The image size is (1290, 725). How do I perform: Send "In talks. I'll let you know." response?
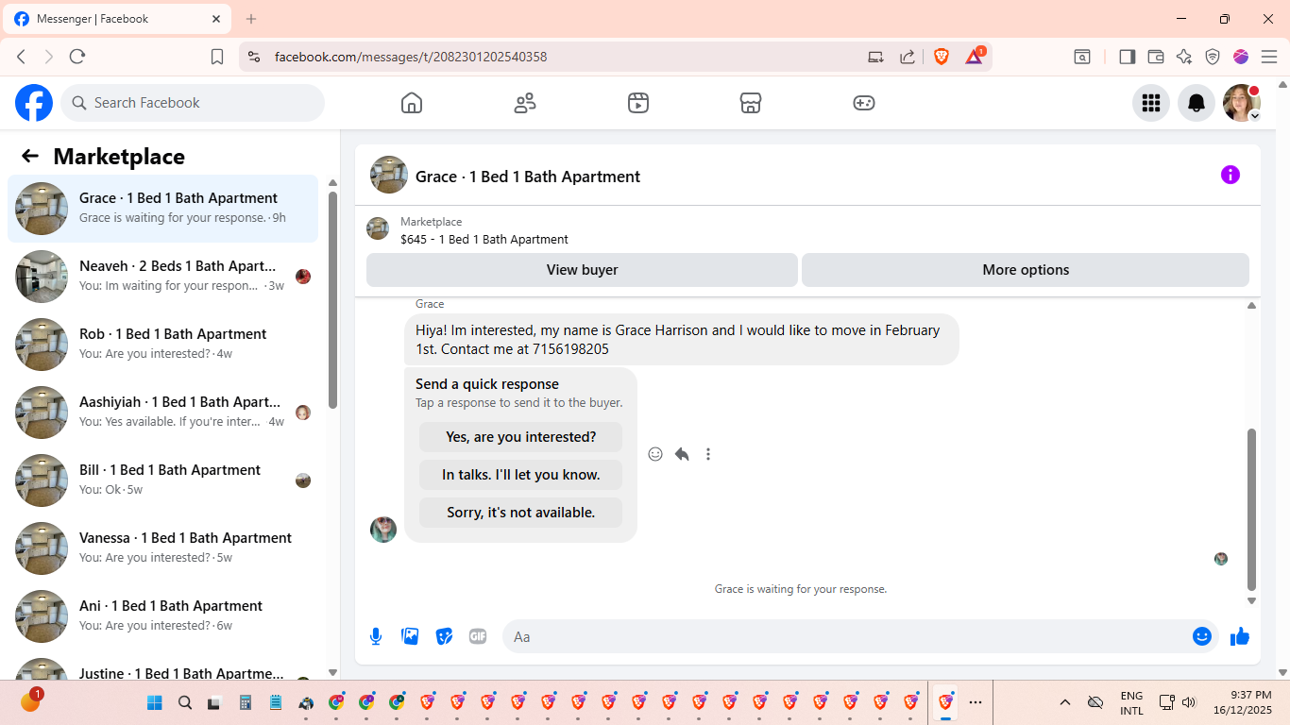[x=521, y=475]
